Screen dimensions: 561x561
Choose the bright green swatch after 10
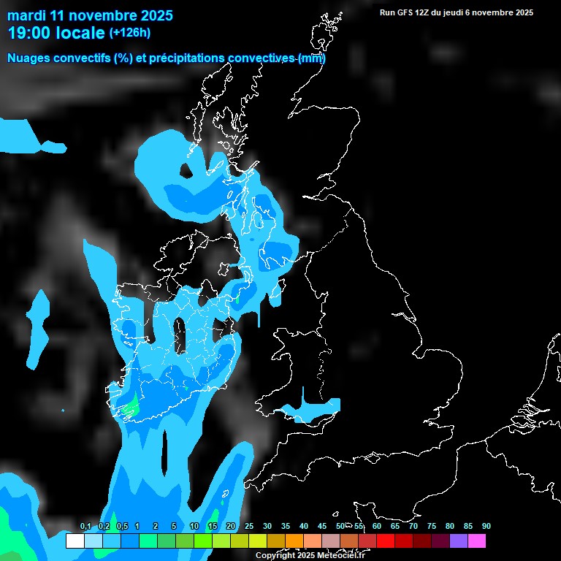pyautogui.click(x=203, y=541)
